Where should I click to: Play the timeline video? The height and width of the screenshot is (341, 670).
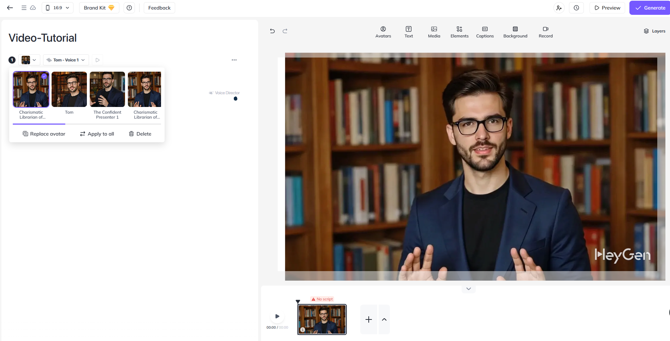277,316
